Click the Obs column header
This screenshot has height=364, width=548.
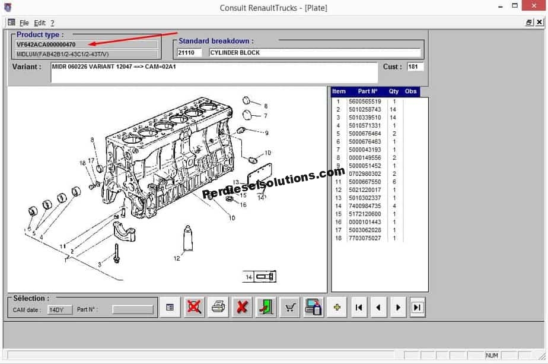(410, 91)
